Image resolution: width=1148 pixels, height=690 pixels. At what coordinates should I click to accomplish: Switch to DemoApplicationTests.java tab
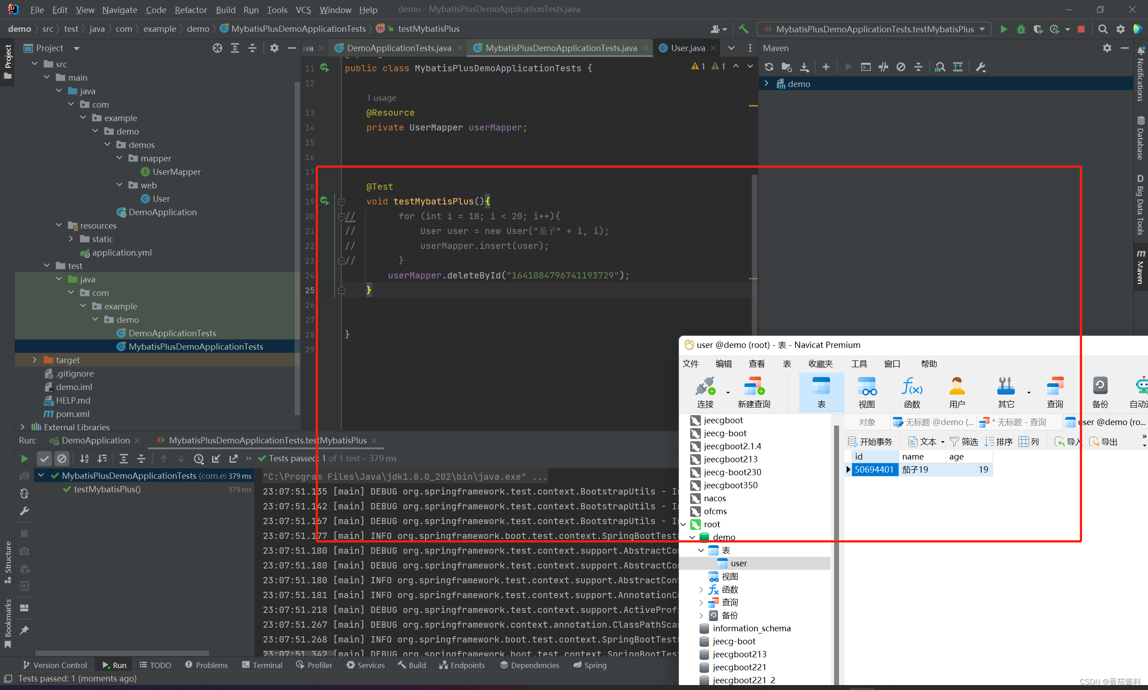point(399,48)
